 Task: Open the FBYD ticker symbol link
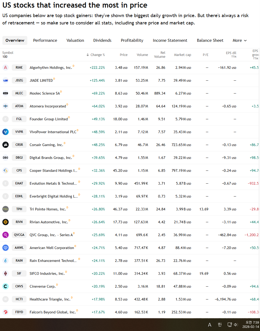(x=19, y=312)
